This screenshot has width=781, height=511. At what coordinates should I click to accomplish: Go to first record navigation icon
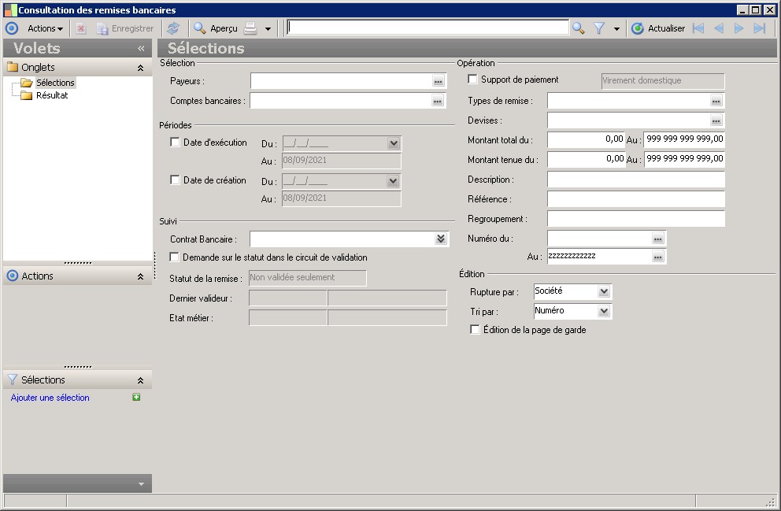tap(698, 28)
